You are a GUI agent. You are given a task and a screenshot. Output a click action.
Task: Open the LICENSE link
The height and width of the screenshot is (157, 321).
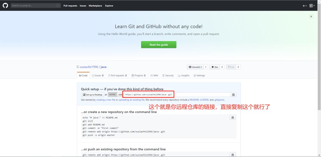pyautogui.click(x=204, y=100)
